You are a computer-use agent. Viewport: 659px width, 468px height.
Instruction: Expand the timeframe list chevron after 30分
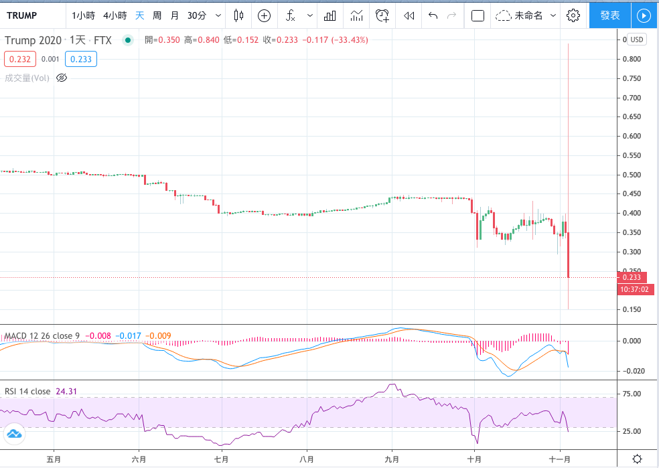[218, 16]
